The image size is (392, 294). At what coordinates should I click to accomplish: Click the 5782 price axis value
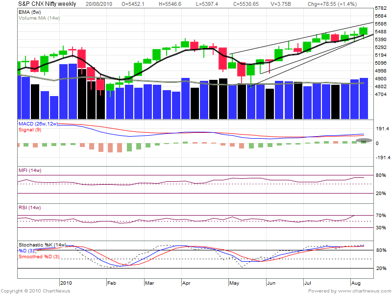tap(381, 8)
